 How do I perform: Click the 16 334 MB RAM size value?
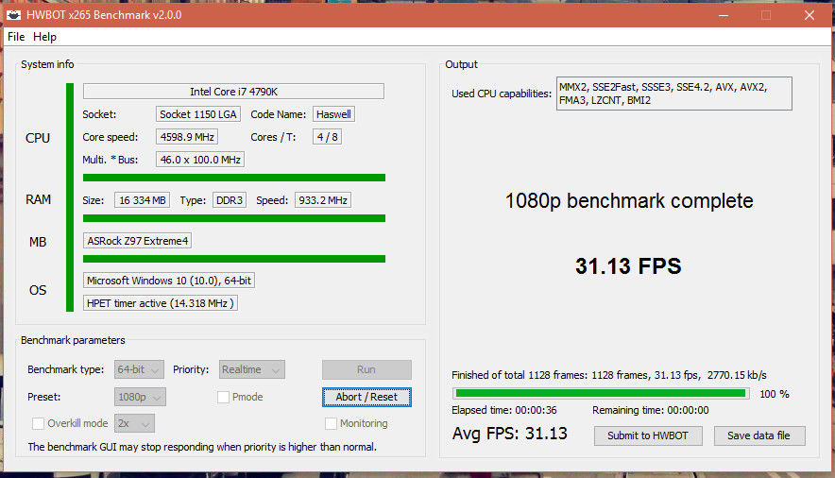[x=143, y=200]
